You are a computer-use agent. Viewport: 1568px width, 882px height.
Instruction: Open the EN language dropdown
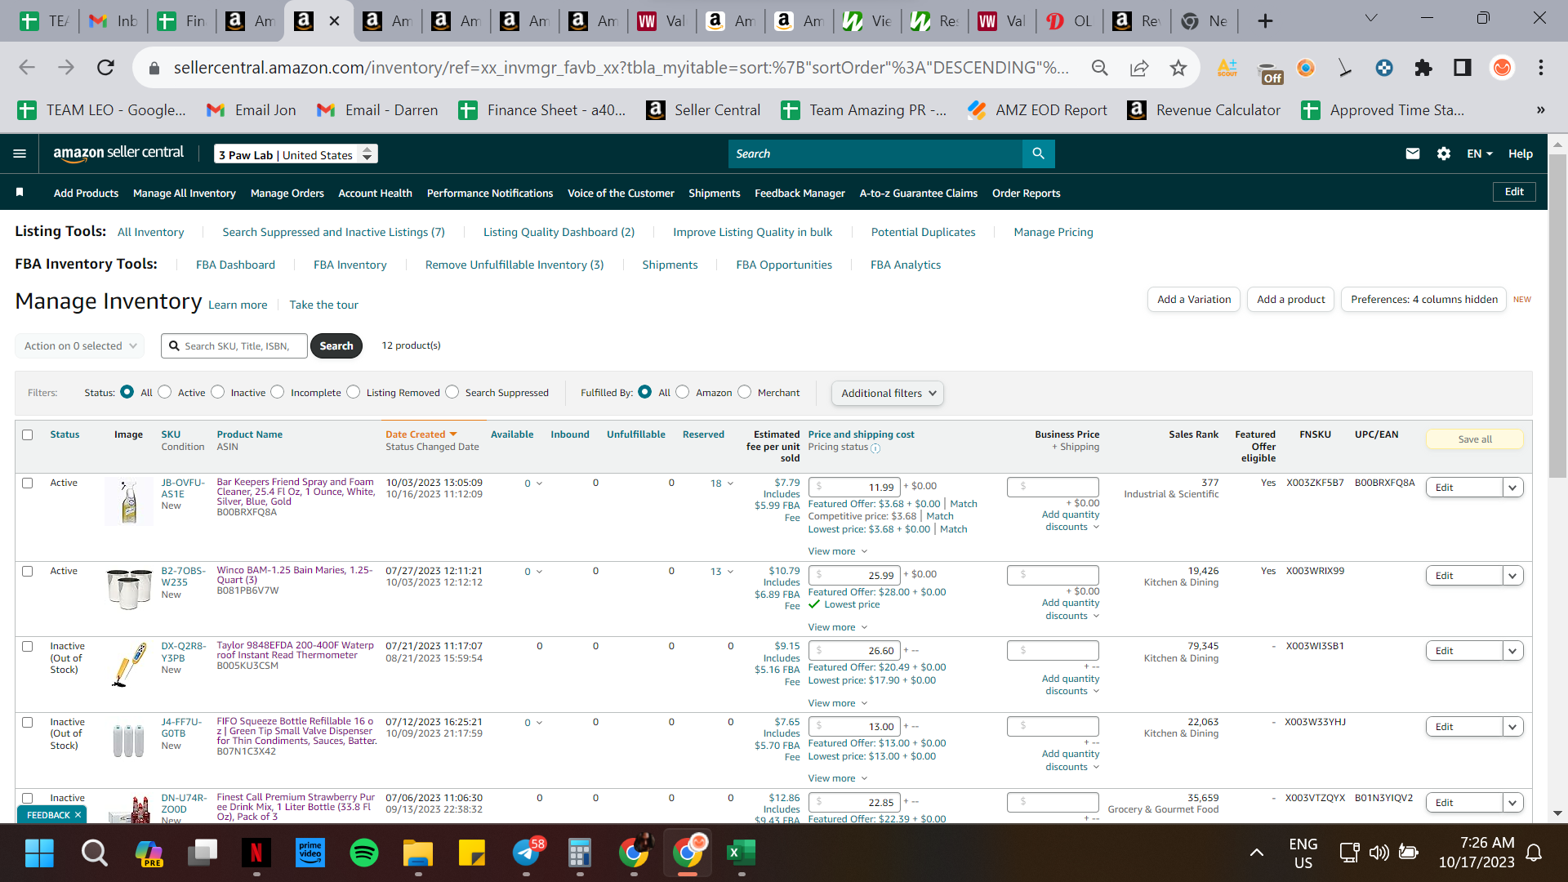tap(1479, 154)
